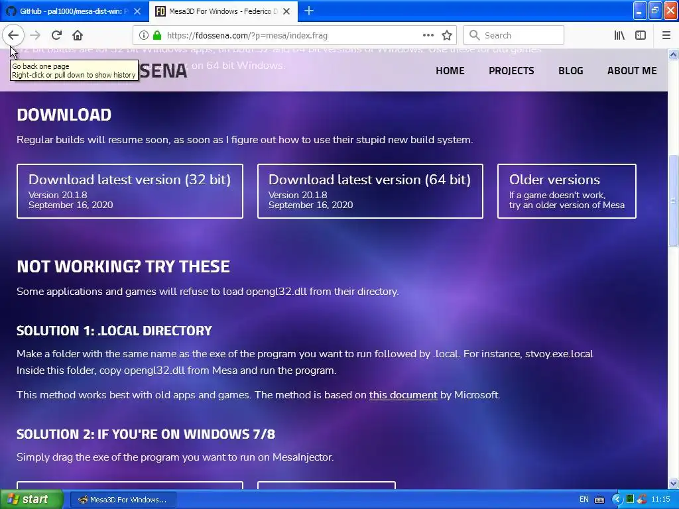This screenshot has height=509, width=679.
Task: Click the SOLUTION 2 Windows 7/8 heading
Action: (146, 434)
